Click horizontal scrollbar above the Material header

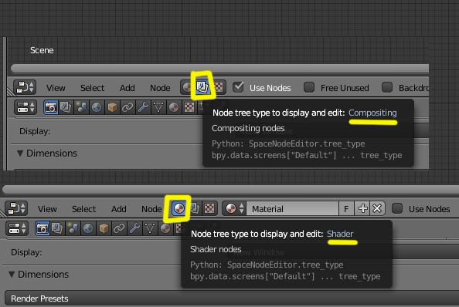(x=230, y=189)
